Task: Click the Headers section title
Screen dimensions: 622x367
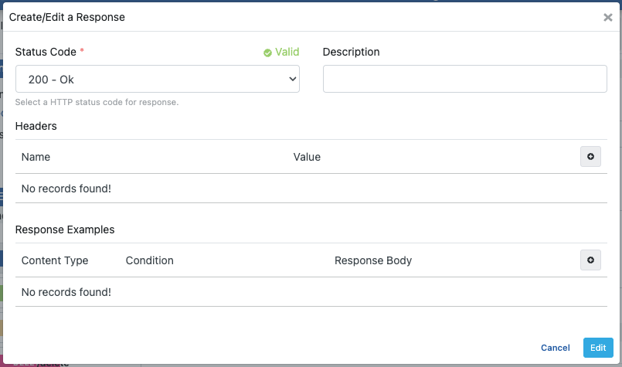Action: point(36,125)
